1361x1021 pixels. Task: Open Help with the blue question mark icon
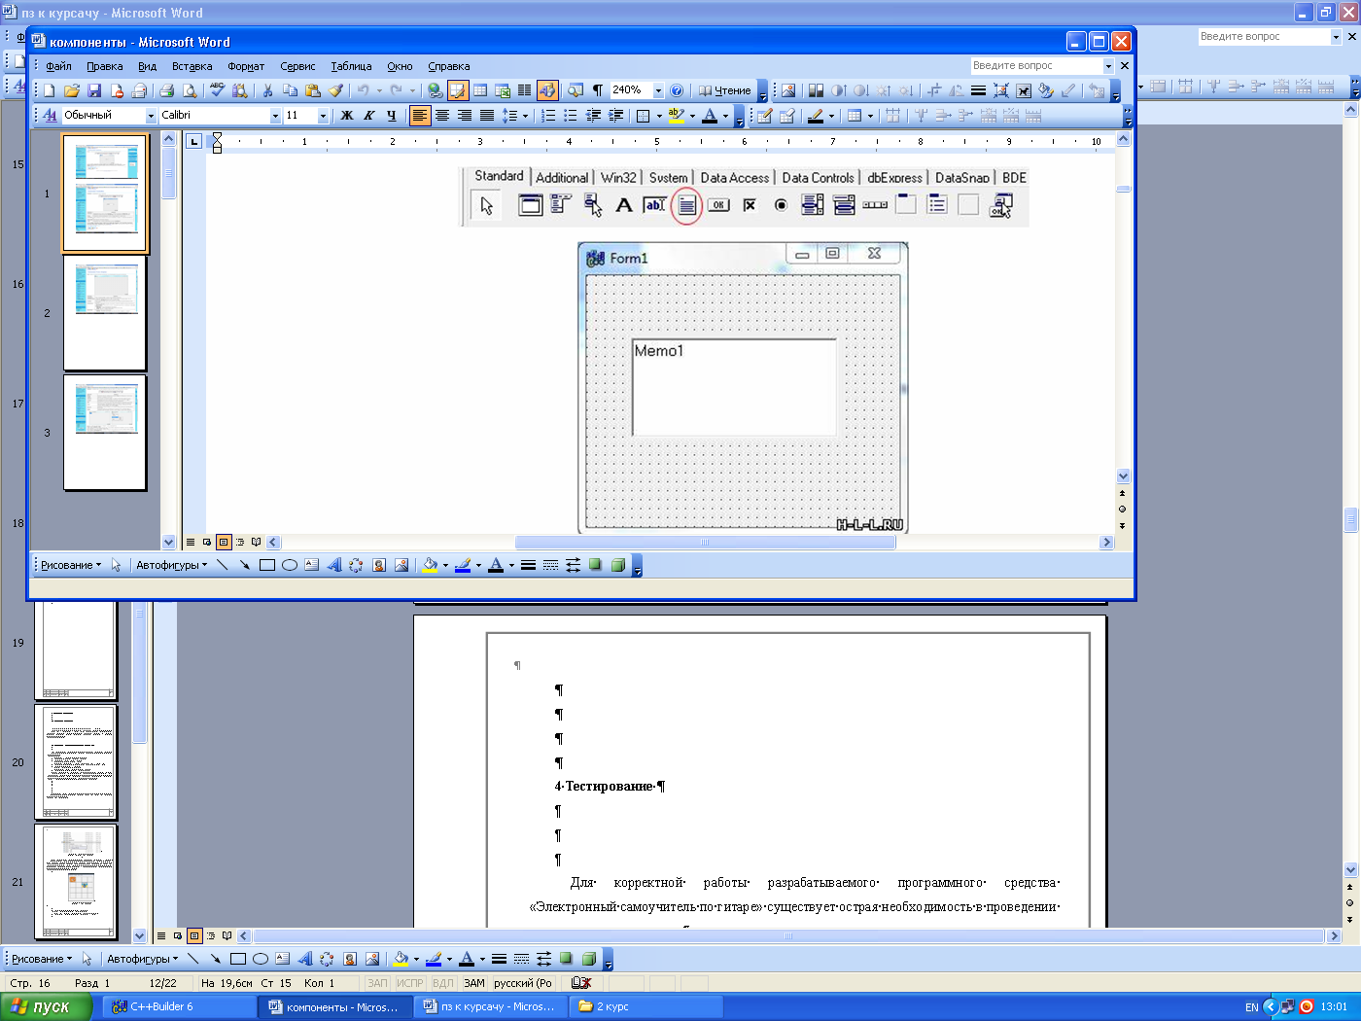pyautogui.click(x=677, y=90)
